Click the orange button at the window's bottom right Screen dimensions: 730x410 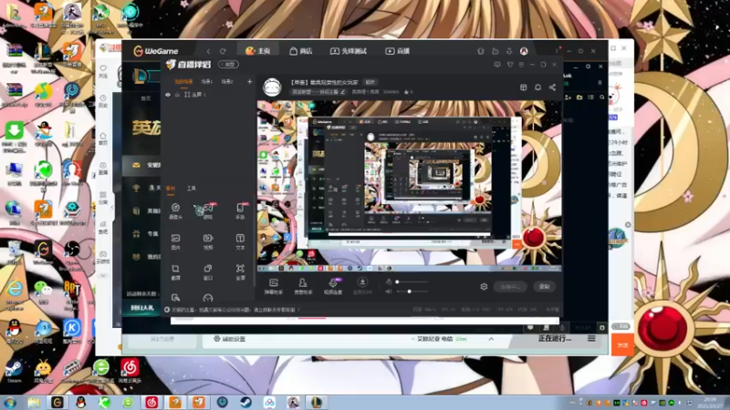click(x=622, y=345)
